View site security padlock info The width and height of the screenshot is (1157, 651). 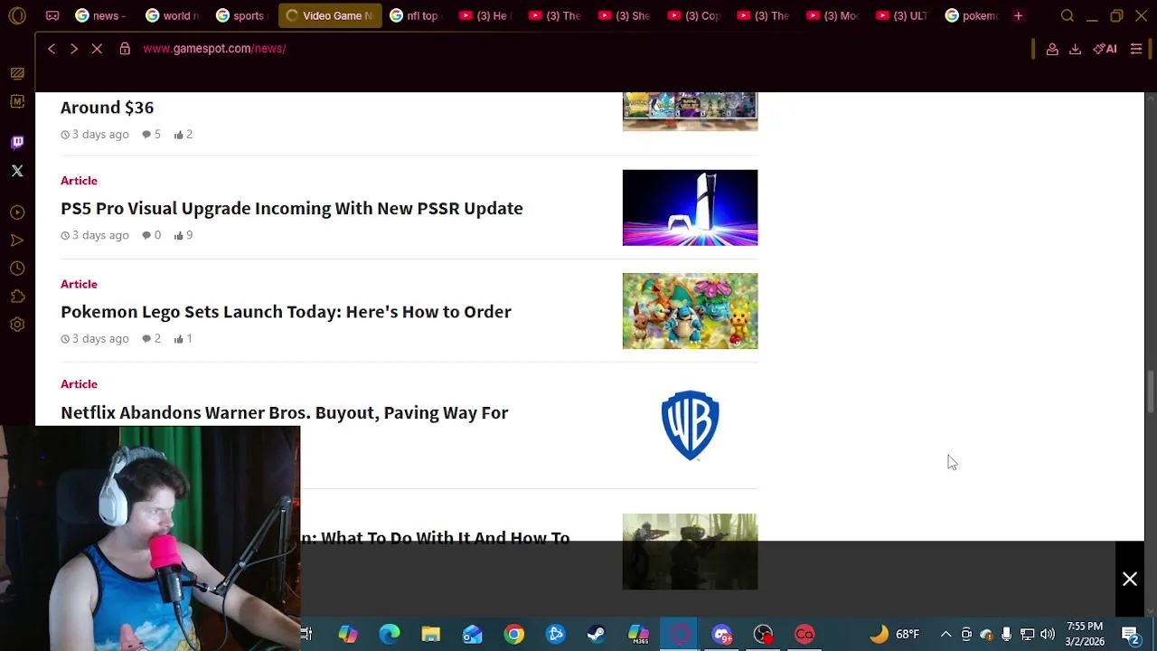[x=125, y=49]
